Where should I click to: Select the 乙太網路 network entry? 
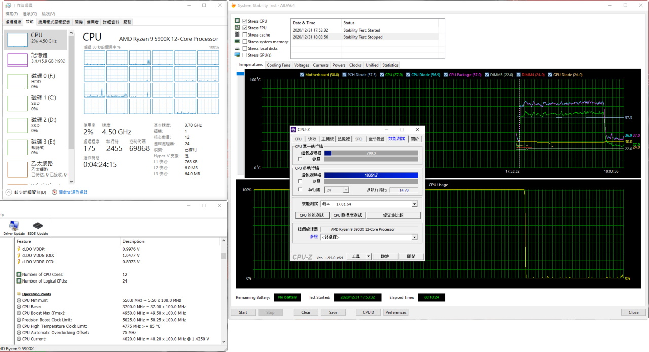[35, 169]
